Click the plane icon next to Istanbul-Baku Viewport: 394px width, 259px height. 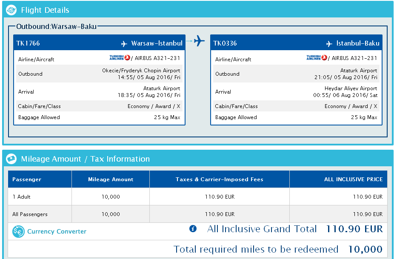[x=329, y=44]
